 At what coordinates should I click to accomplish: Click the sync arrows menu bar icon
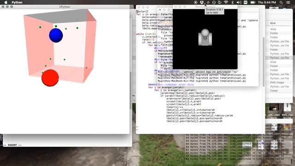tap(208, 2)
